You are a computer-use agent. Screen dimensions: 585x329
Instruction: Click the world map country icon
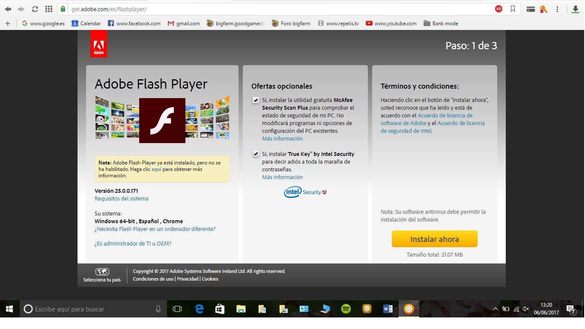tap(102, 272)
